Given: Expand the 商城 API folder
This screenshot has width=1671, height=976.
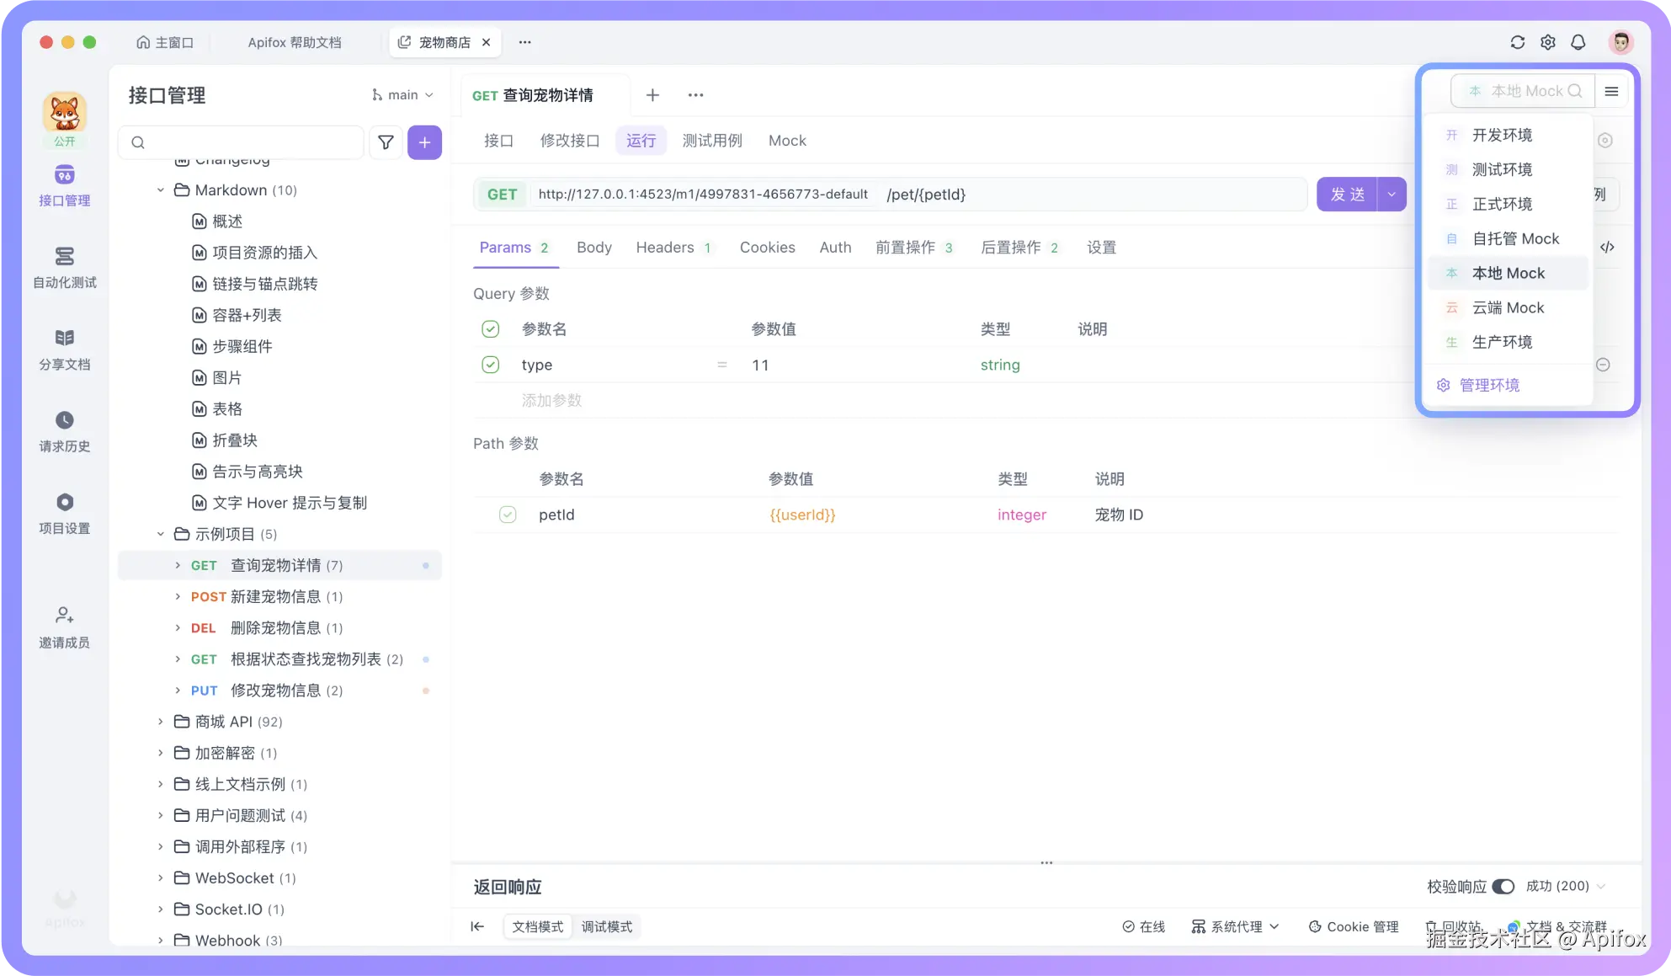Looking at the screenshot, I should pos(161,722).
